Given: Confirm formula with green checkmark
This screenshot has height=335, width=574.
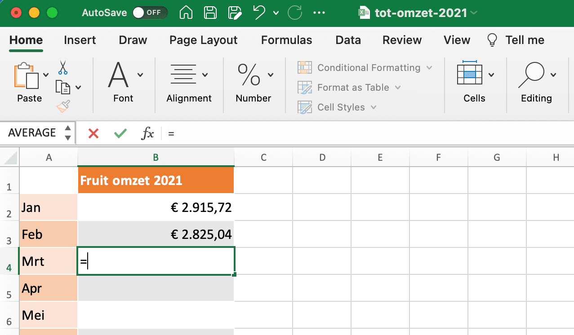Looking at the screenshot, I should point(120,133).
